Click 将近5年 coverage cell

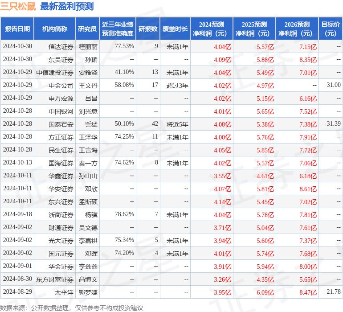pos(177,124)
